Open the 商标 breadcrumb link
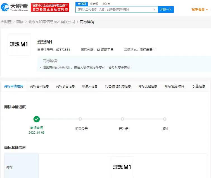211x178 pixels. [20, 22]
